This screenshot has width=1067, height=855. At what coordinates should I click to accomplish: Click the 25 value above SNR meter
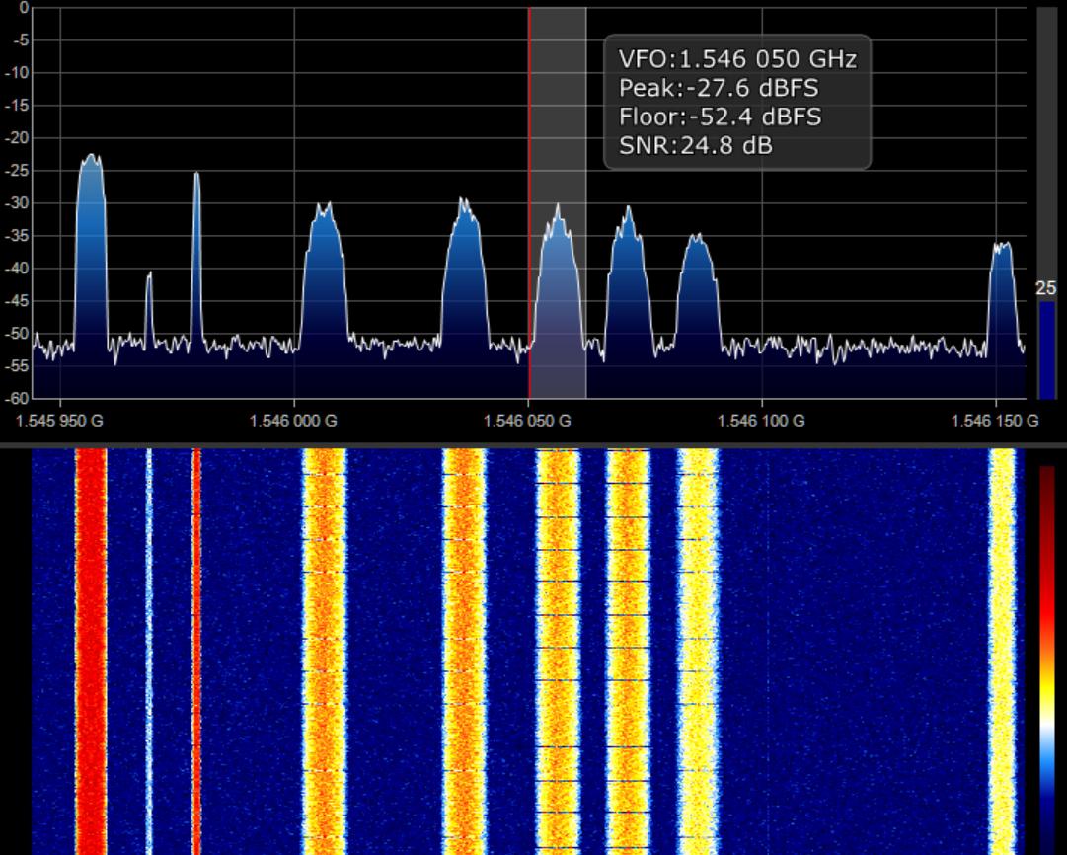tap(1046, 288)
